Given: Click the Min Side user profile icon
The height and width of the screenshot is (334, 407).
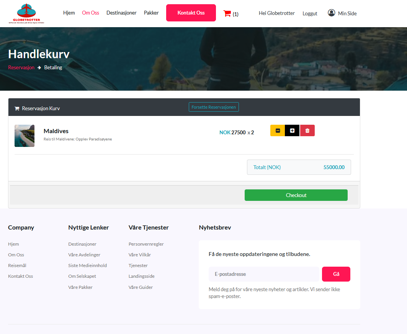Looking at the screenshot, I should pos(332,13).
